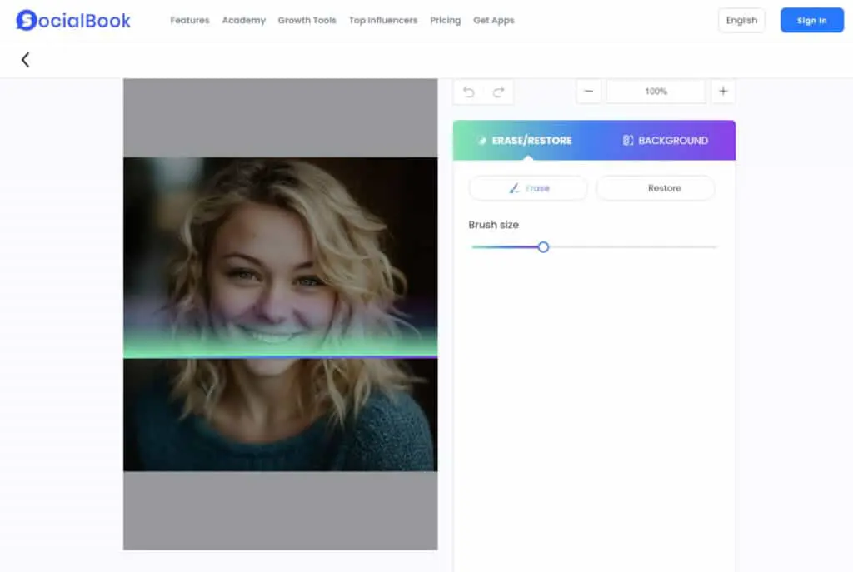This screenshot has height=572, width=853.
Task: Zoom out with the minus button
Action: click(589, 92)
